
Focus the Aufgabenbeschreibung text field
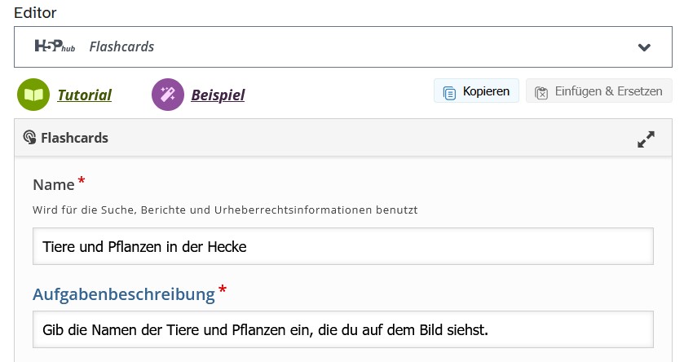click(342, 329)
